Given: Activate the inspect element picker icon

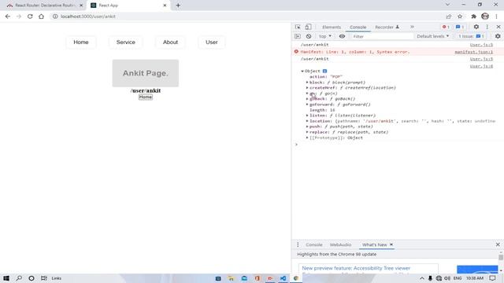Looking at the screenshot, I should (298, 27).
